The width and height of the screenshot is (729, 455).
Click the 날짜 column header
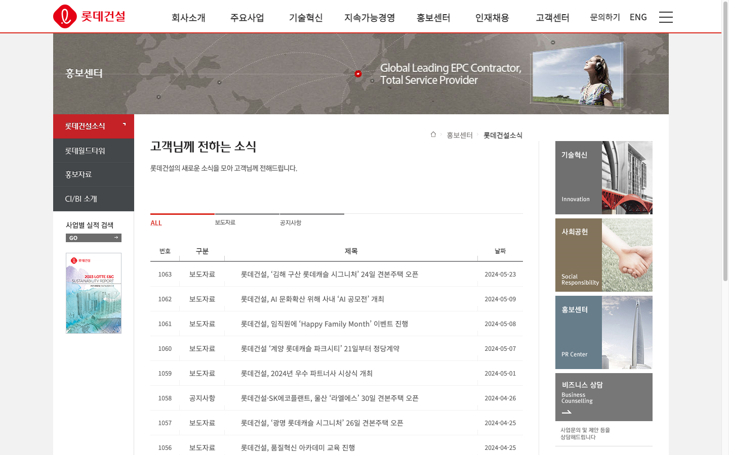(500, 251)
